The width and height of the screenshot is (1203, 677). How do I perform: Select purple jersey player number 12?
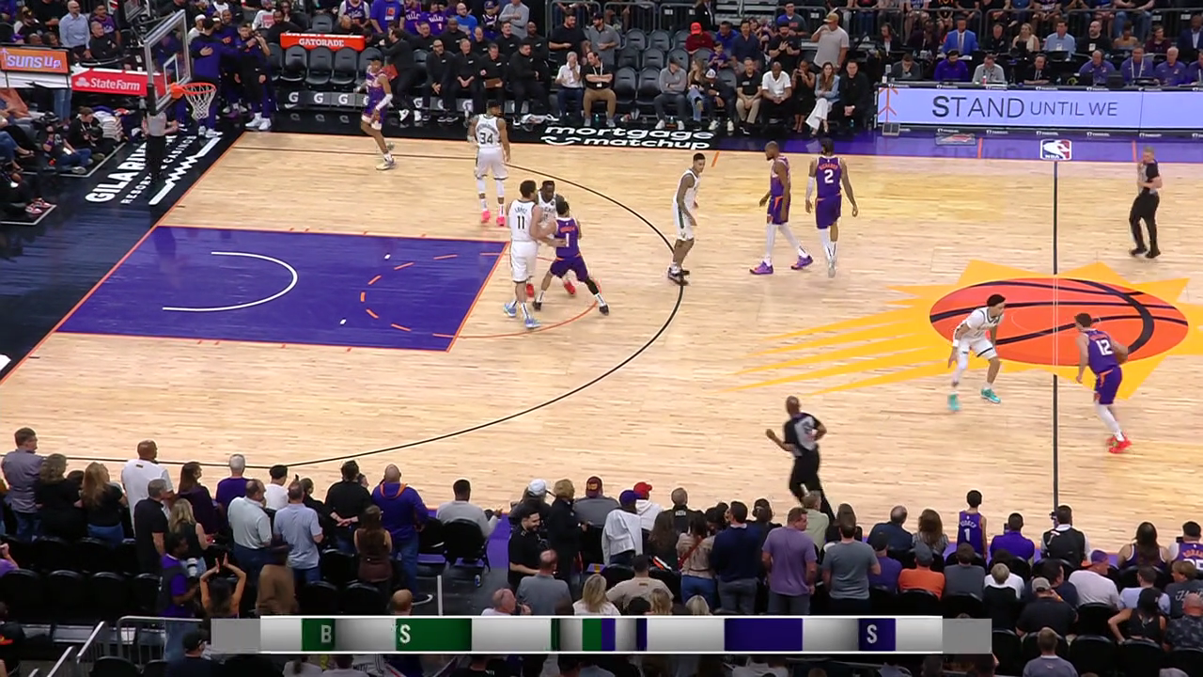(x=1103, y=377)
